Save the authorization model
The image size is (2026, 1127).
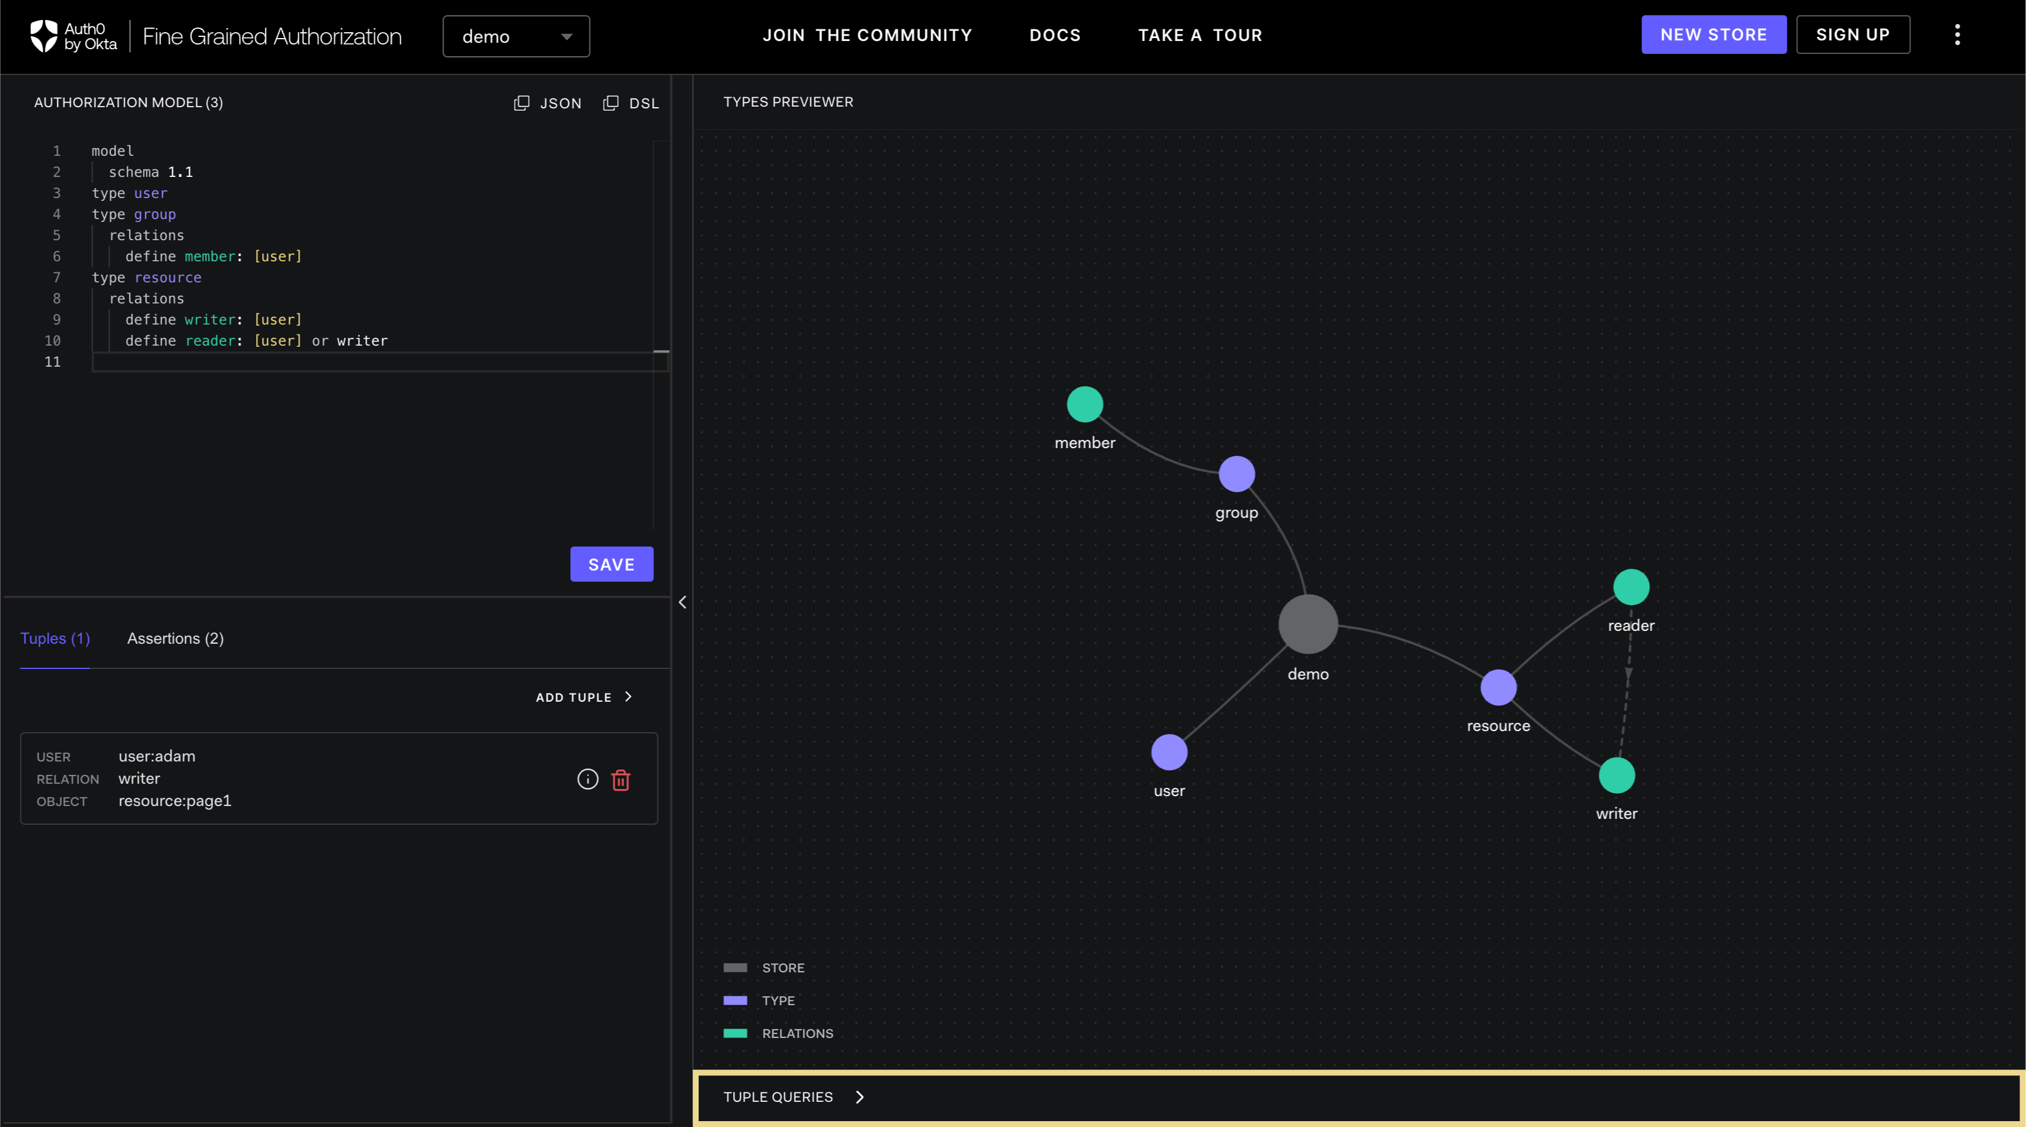(611, 564)
